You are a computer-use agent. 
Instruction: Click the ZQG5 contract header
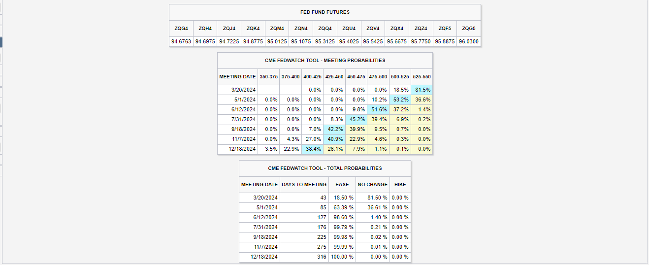(x=468, y=29)
